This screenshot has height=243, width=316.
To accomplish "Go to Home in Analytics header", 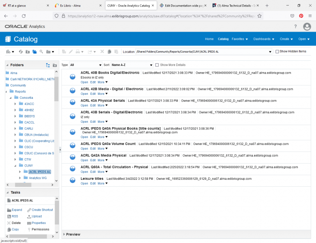I will 209,39.
